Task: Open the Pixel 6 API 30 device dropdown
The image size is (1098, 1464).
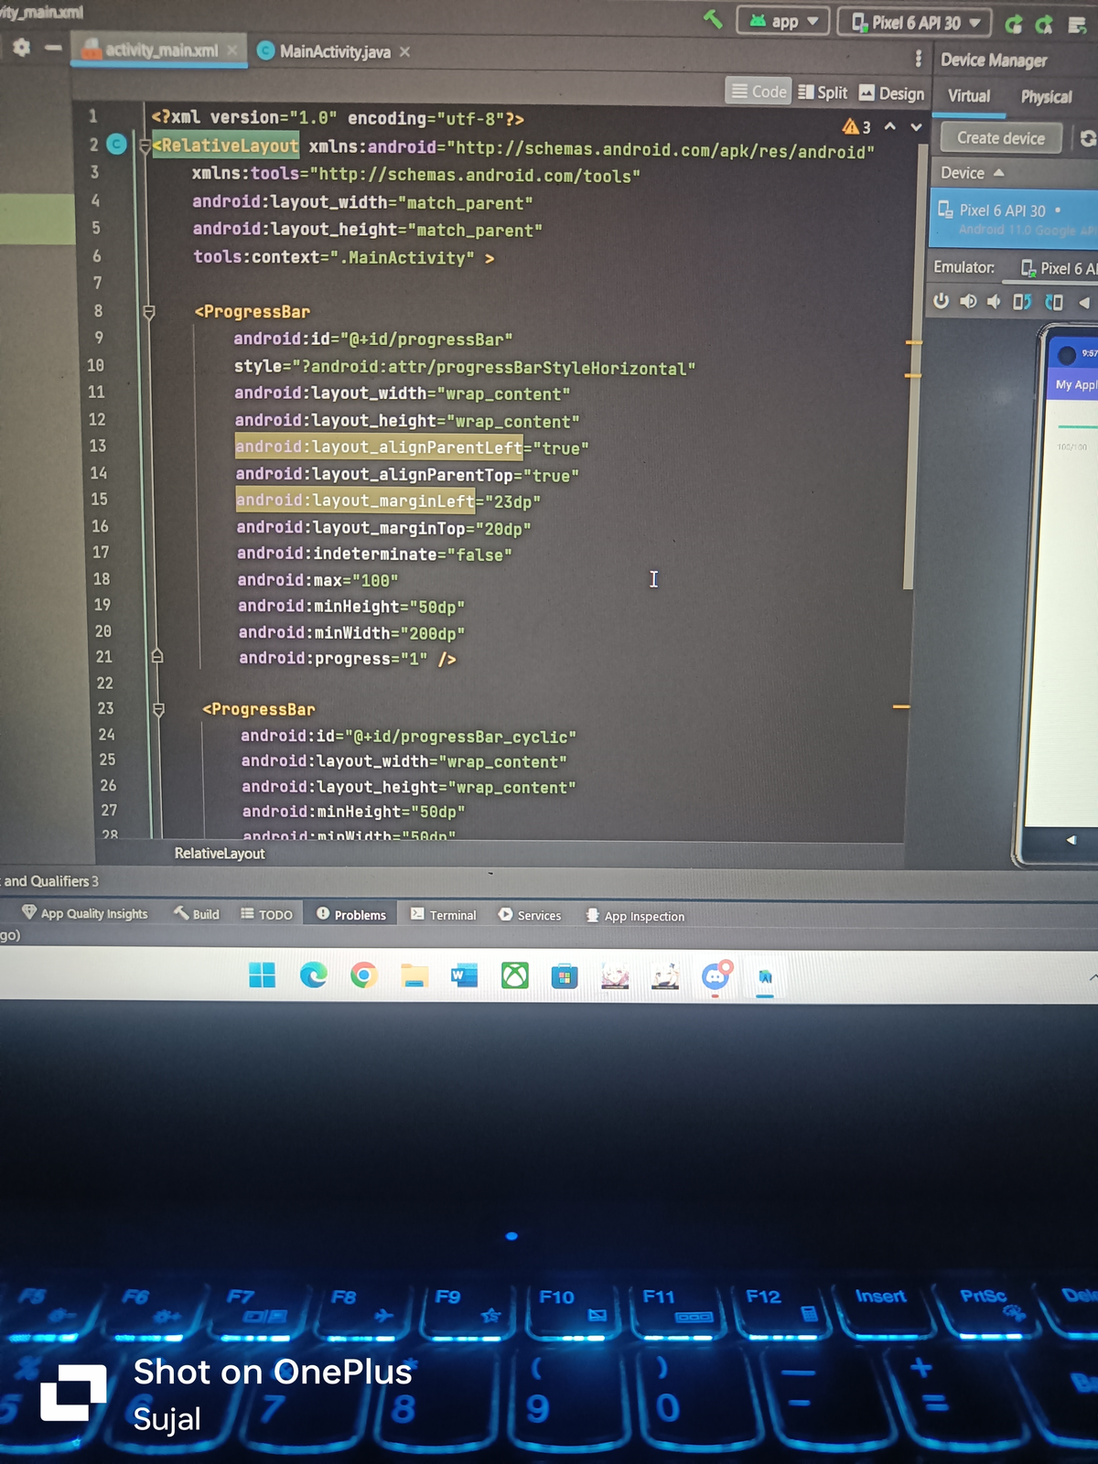Action: (915, 22)
